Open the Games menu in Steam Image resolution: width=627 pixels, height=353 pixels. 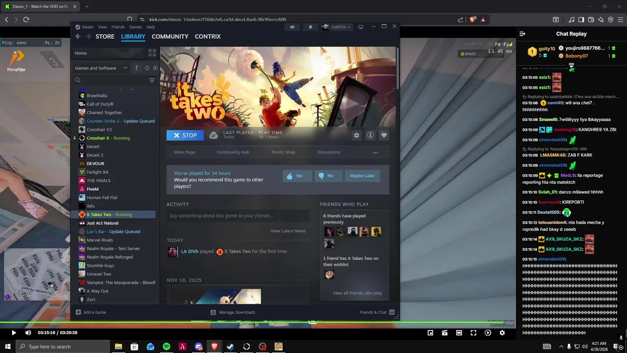pyautogui.click(x=136, y=27)
